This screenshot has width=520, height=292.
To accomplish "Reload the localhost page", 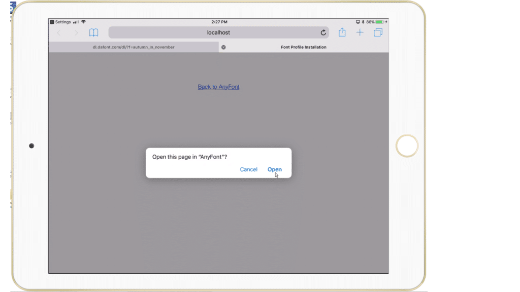I will [x=323, y=32].
